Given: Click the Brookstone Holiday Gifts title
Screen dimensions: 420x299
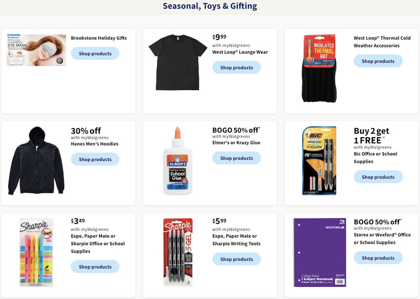Looking at the screenshot, I should point(99,38).
